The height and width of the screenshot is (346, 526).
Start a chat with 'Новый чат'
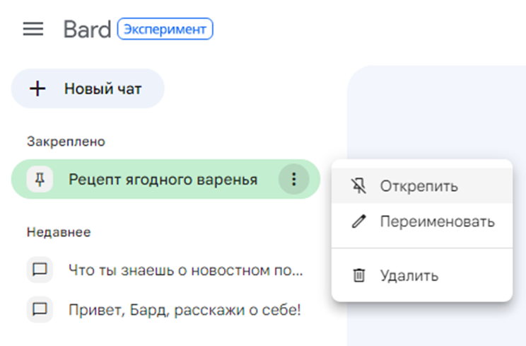103,88
